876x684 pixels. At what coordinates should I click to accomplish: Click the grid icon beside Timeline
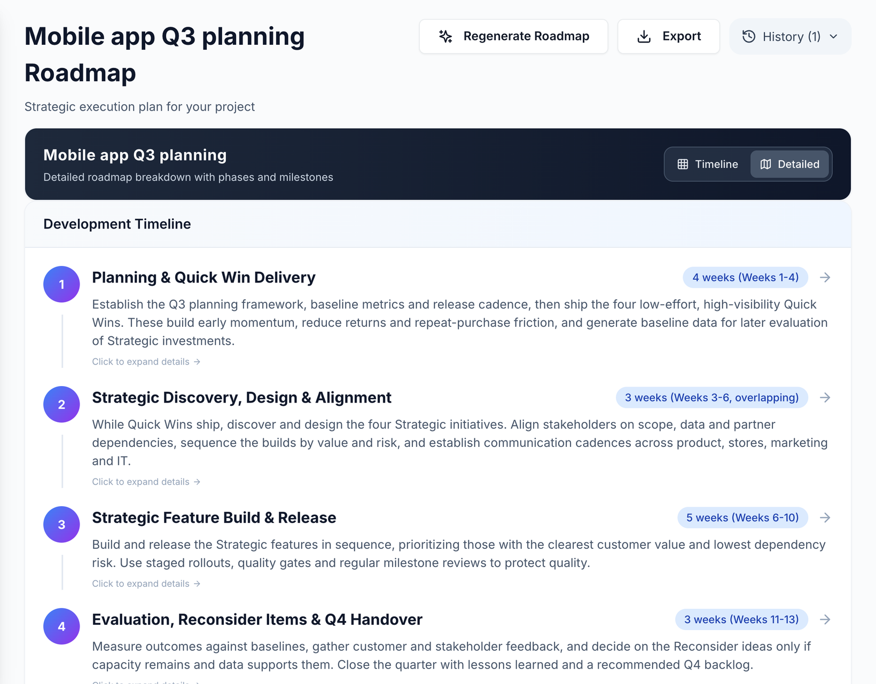pos(683,164)
